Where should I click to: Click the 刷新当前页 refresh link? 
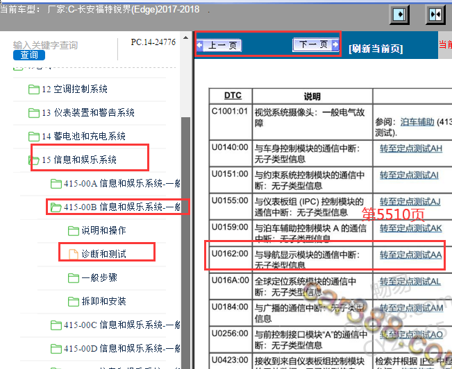(376, 49)
